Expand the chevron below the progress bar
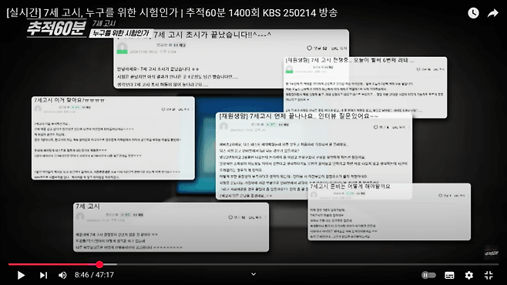The height and width of the screenshot is (285, 507). [253, 274]
